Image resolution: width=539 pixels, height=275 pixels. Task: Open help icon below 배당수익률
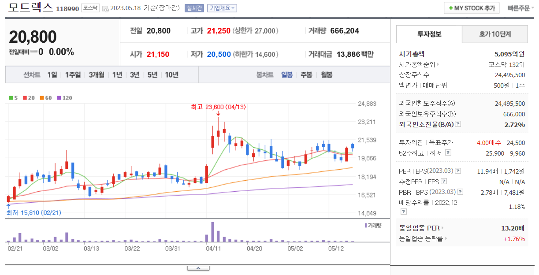pyautogui.click(x=403, y=212)
